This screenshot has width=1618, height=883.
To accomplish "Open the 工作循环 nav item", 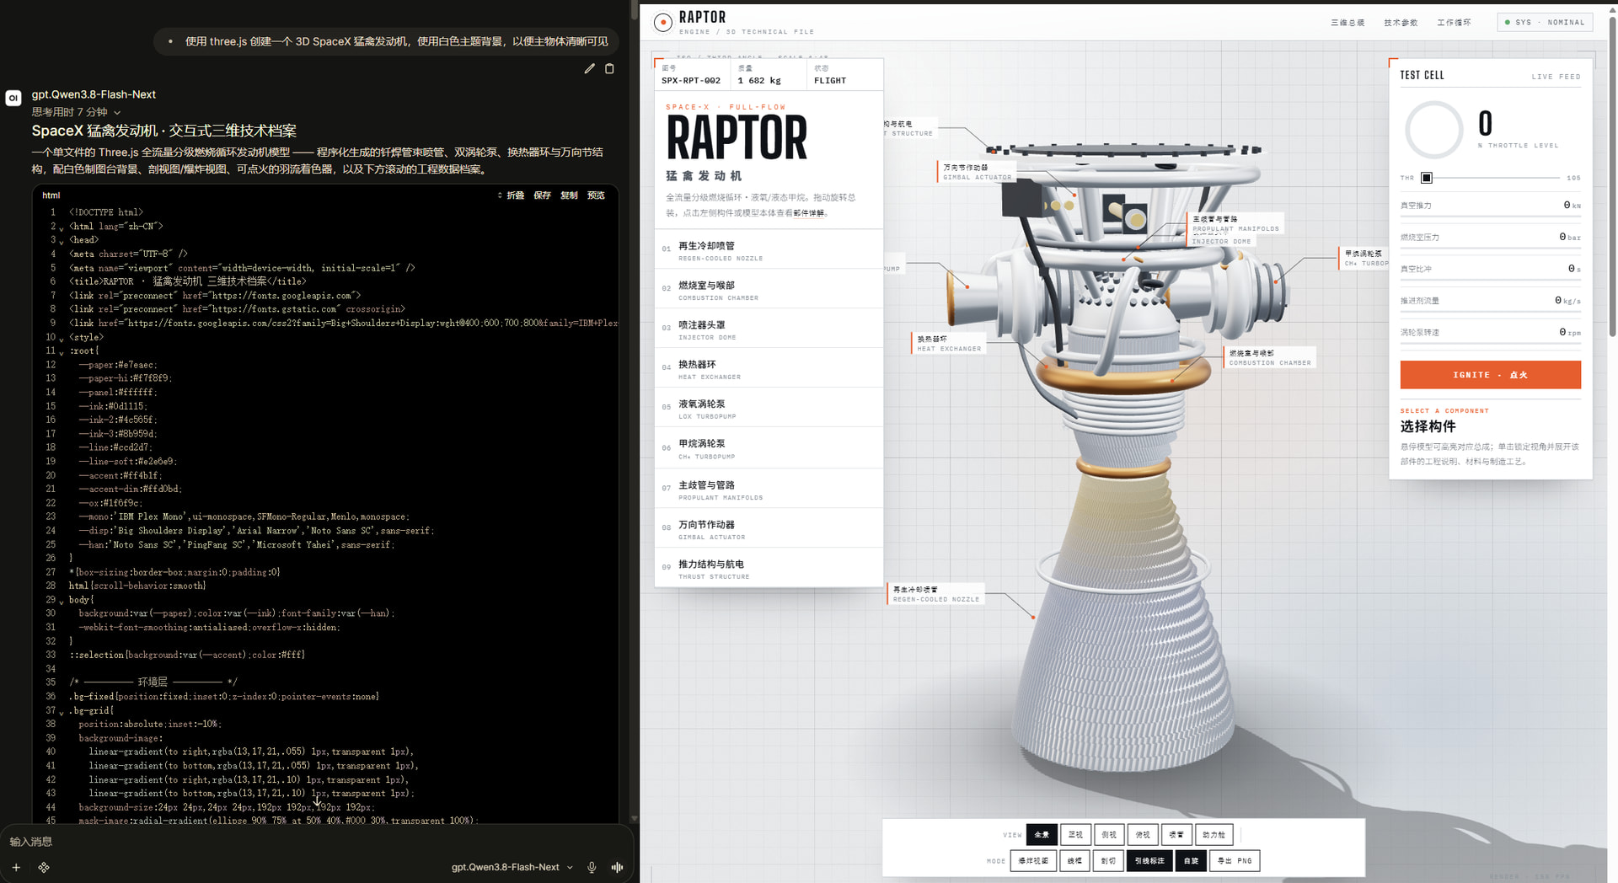I will pyautogui.click(x=1454, y=23).
